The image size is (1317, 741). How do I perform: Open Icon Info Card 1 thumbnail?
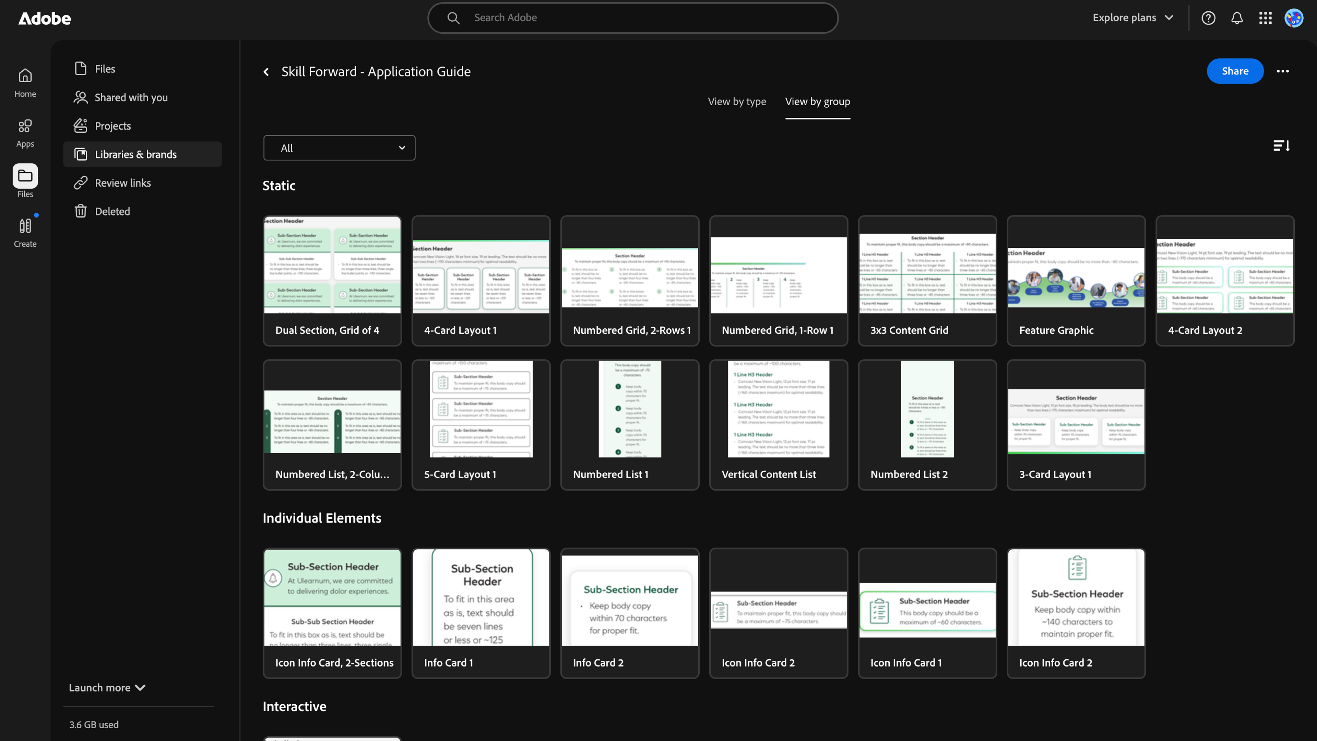tap(927, 597)
